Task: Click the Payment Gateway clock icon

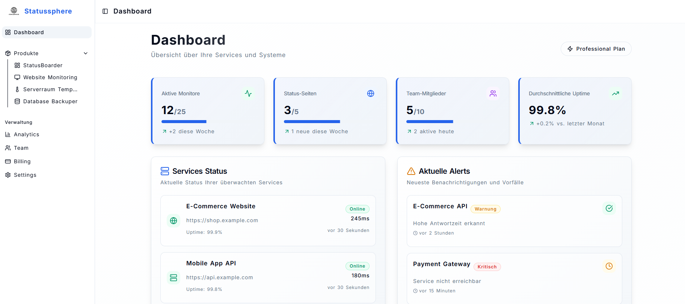Action: [x=609, y=266]
